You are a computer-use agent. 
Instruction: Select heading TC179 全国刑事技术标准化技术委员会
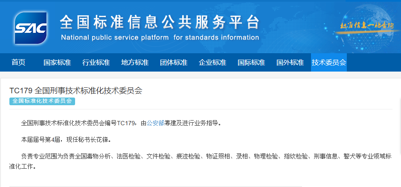click(x=76, y=91)
